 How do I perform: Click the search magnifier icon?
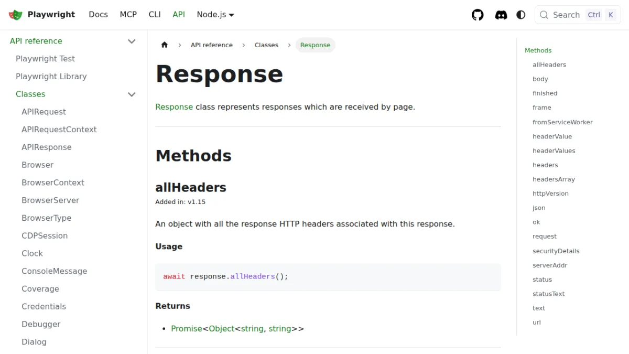544,15
